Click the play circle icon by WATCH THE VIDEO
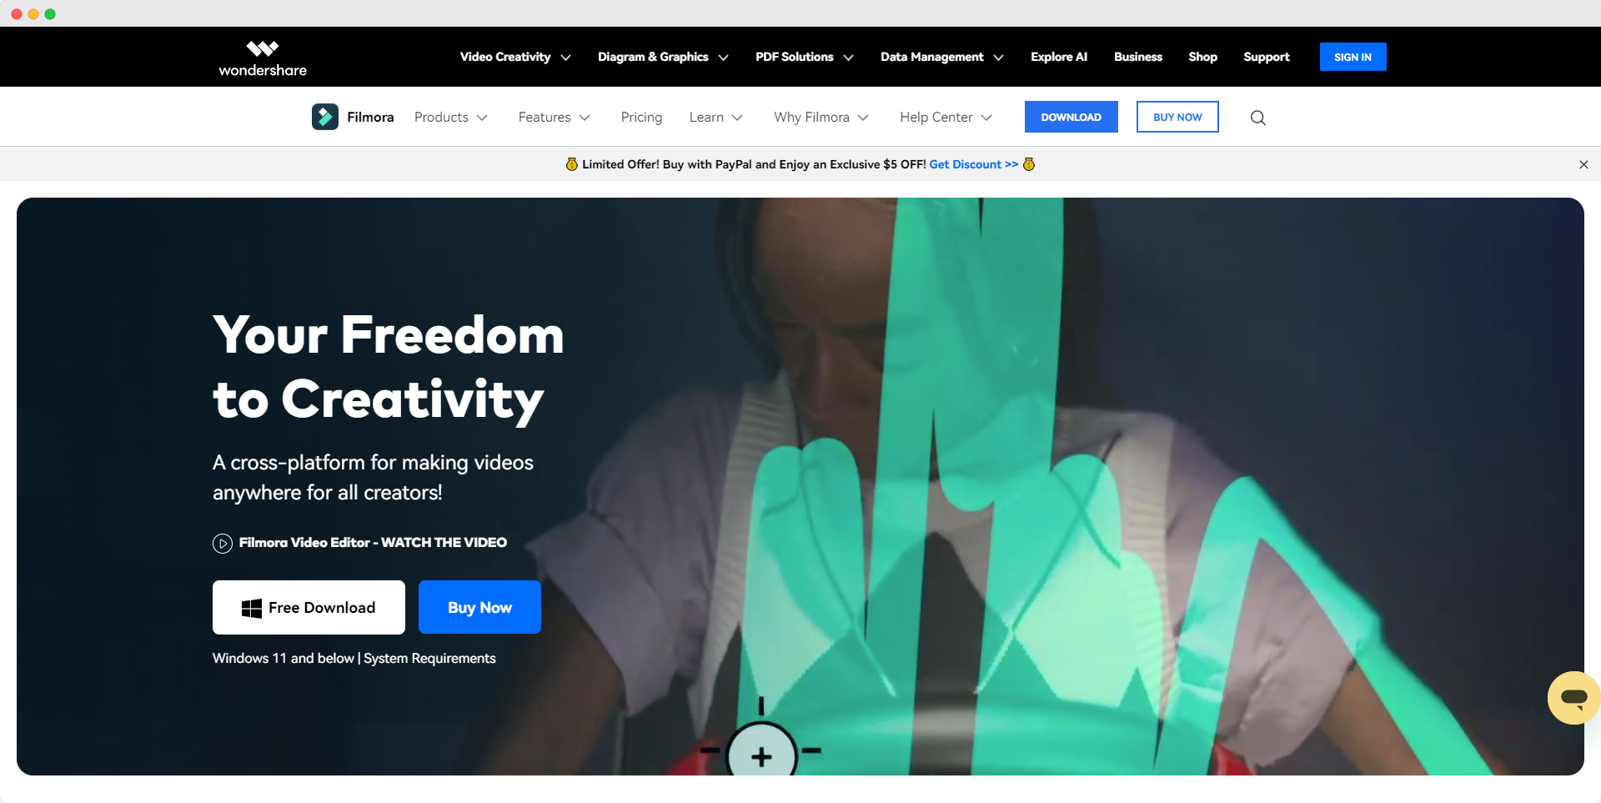This screenshot has height=803, width=1601. pos(223,544)
